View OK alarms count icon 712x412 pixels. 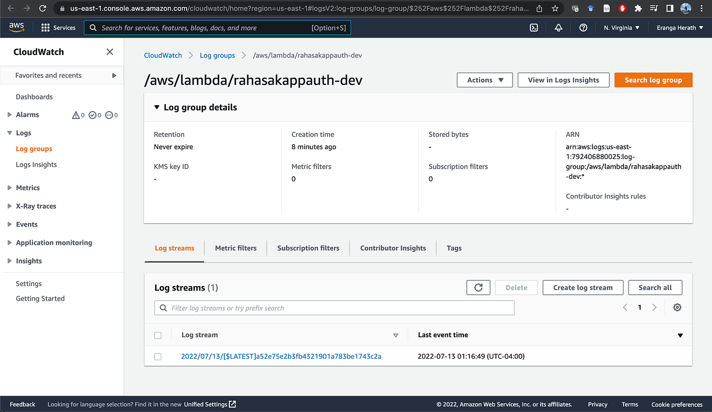tap(95, 115)
